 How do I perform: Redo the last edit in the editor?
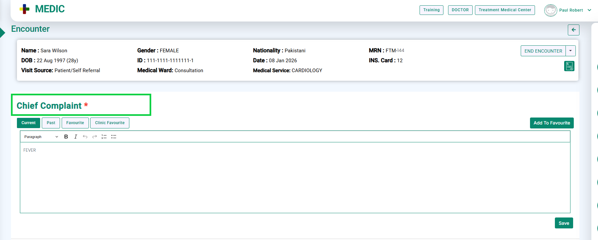pyautogui.click(x=95, y=137)
